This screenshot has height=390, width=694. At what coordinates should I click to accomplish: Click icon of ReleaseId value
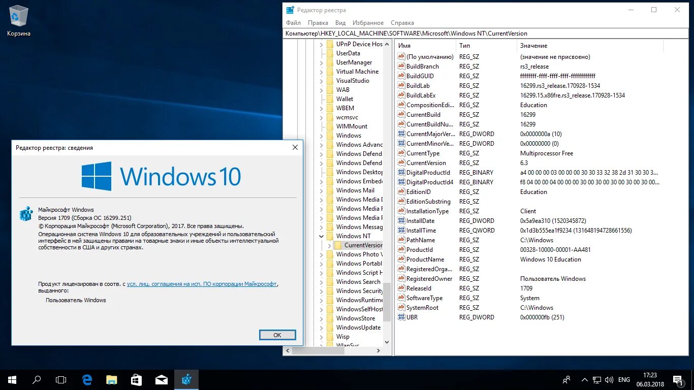401,288
